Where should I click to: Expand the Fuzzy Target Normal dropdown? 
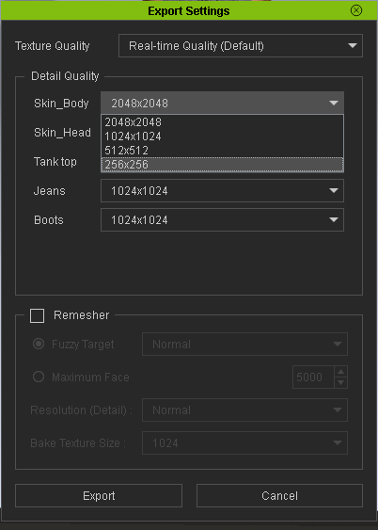(x=244, y=345)
